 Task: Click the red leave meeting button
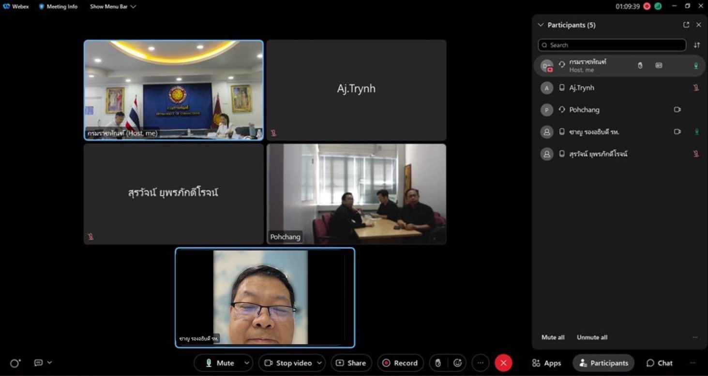tap(503, 363)
